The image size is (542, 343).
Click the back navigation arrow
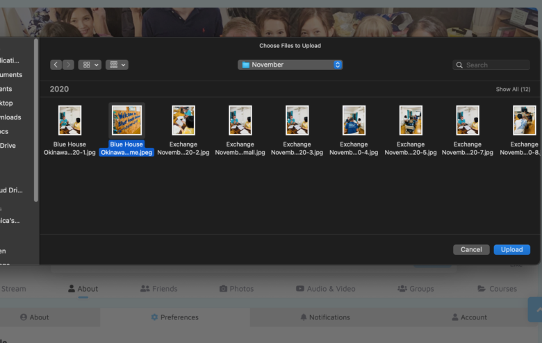(56, 65)
